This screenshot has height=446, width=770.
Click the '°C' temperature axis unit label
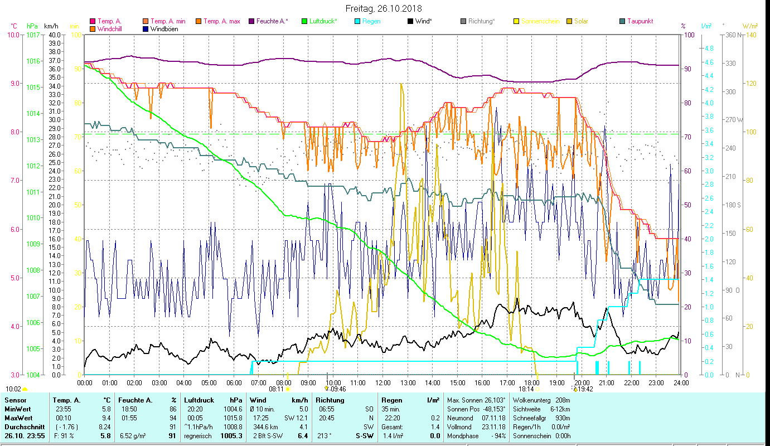pyautogui.click(x=14, y=26)
